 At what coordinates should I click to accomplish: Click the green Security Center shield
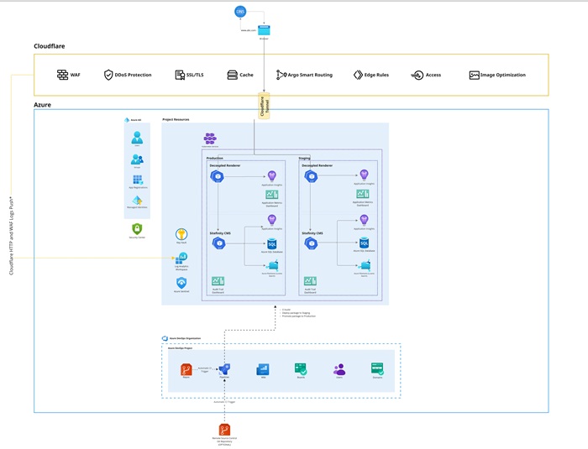(x=136, y=228)
